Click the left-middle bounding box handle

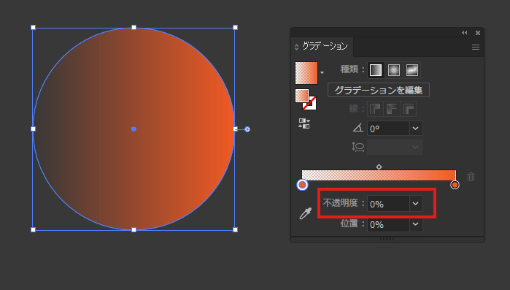click(x=33, y=129)
